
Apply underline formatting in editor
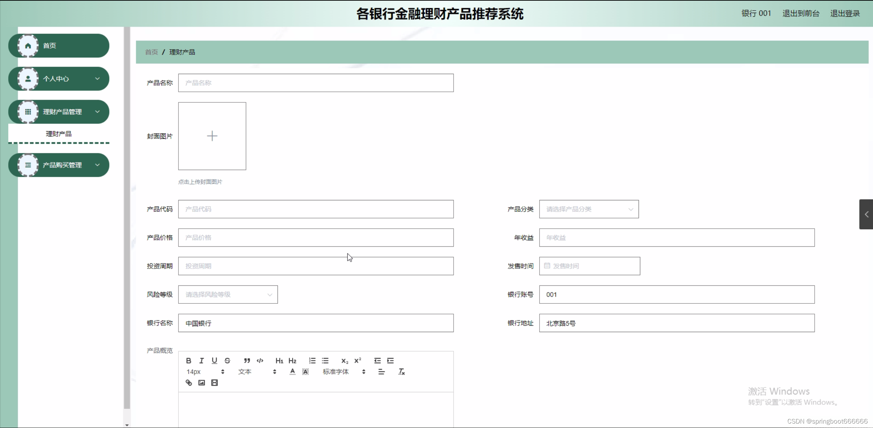tap(214, 360)
